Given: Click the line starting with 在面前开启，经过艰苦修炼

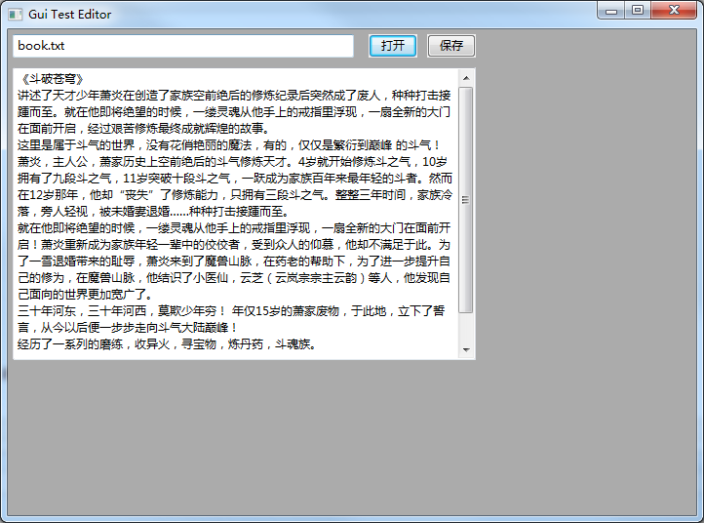Looking at the screenshot, I should coord(143,129).
